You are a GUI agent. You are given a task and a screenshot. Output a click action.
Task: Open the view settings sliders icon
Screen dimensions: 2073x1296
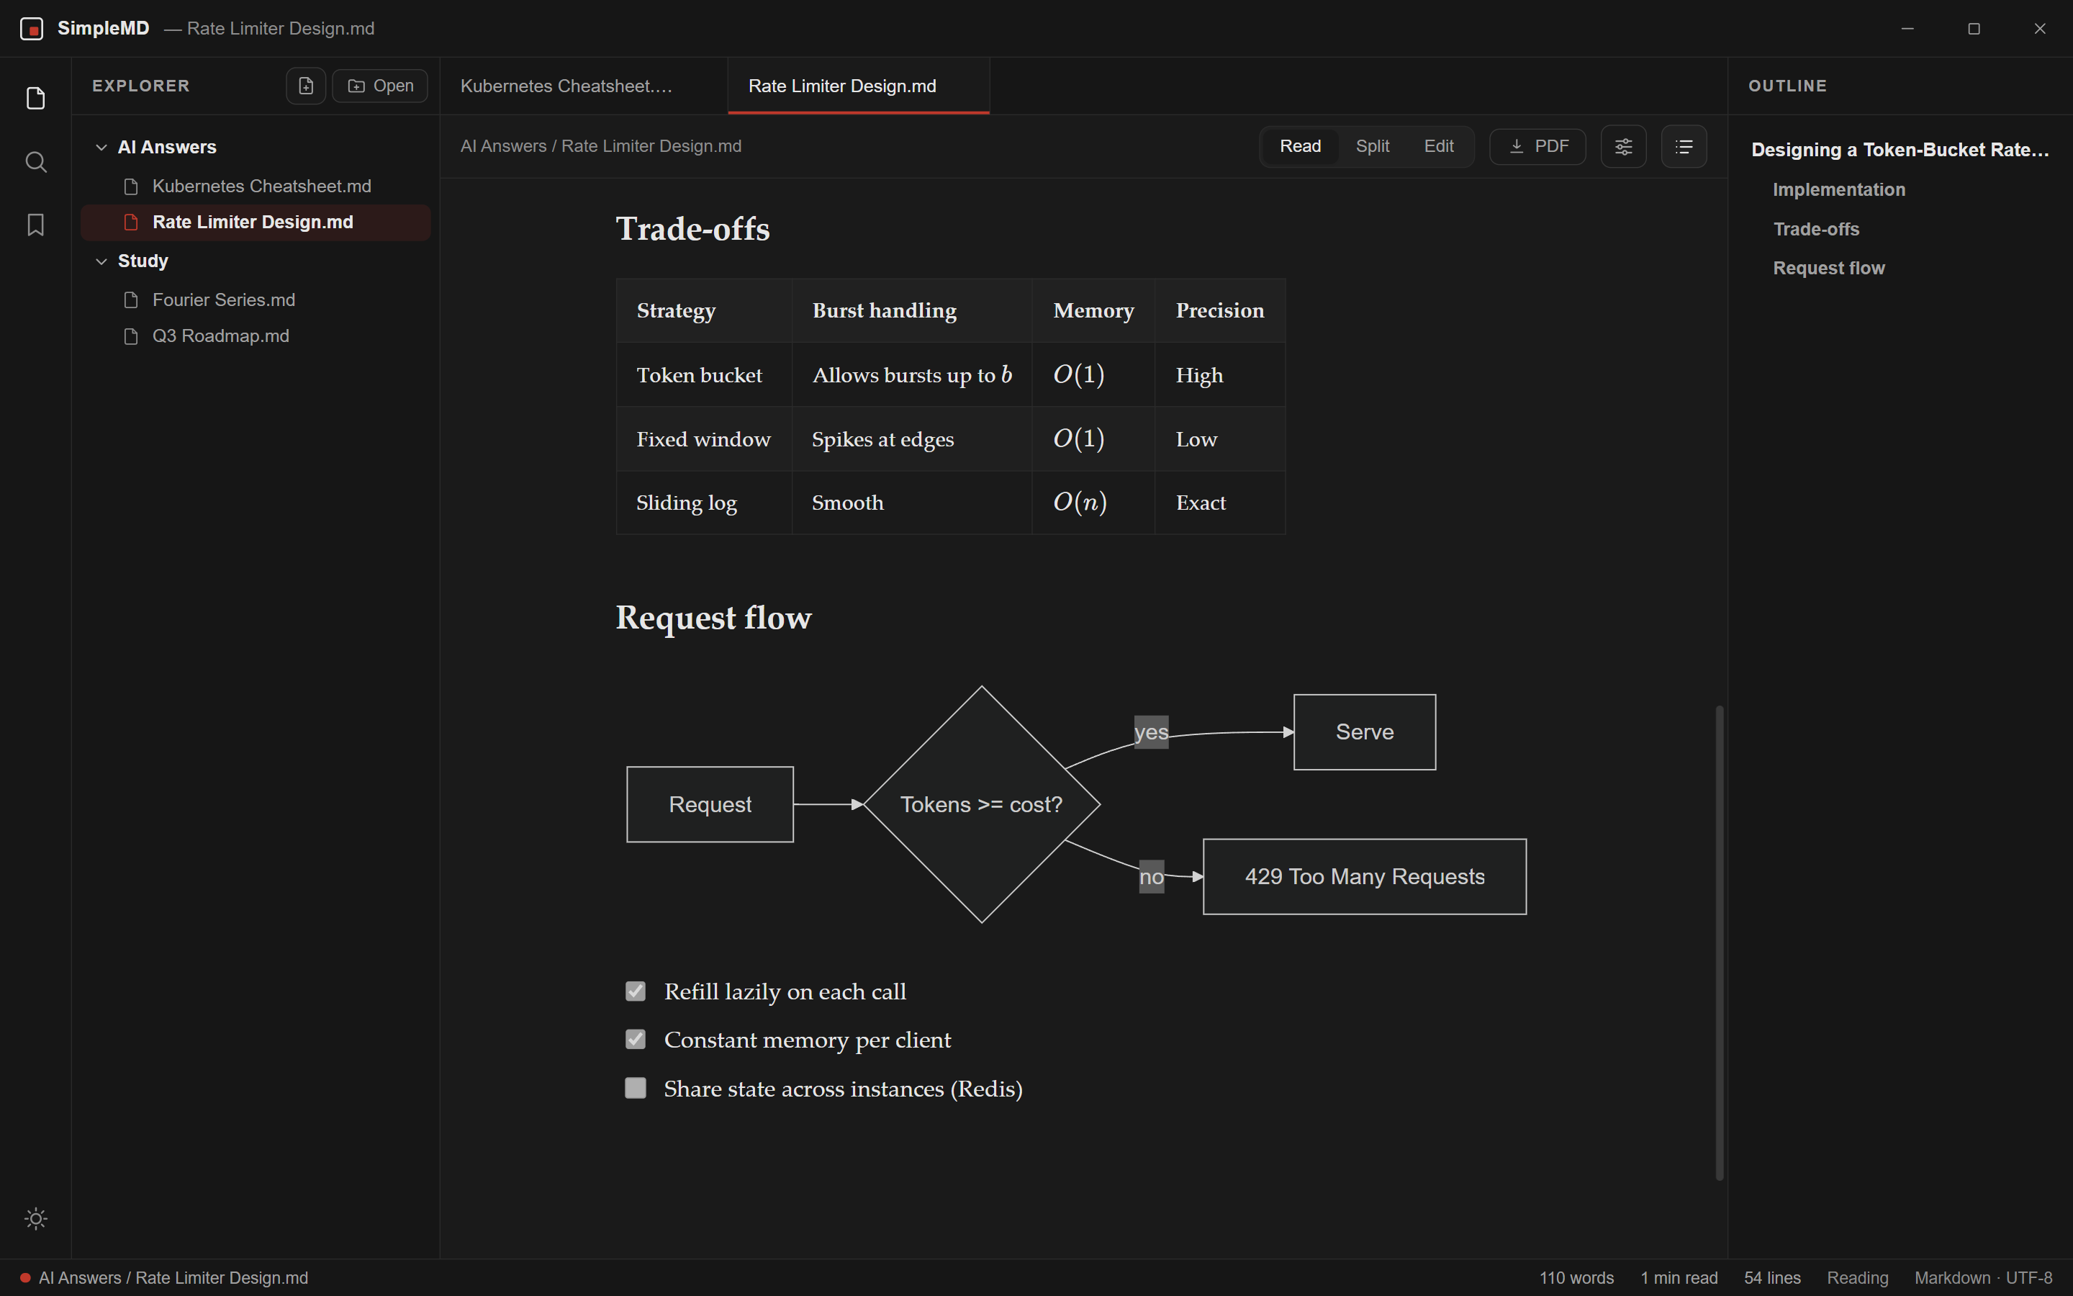[x=1623, y=147]
